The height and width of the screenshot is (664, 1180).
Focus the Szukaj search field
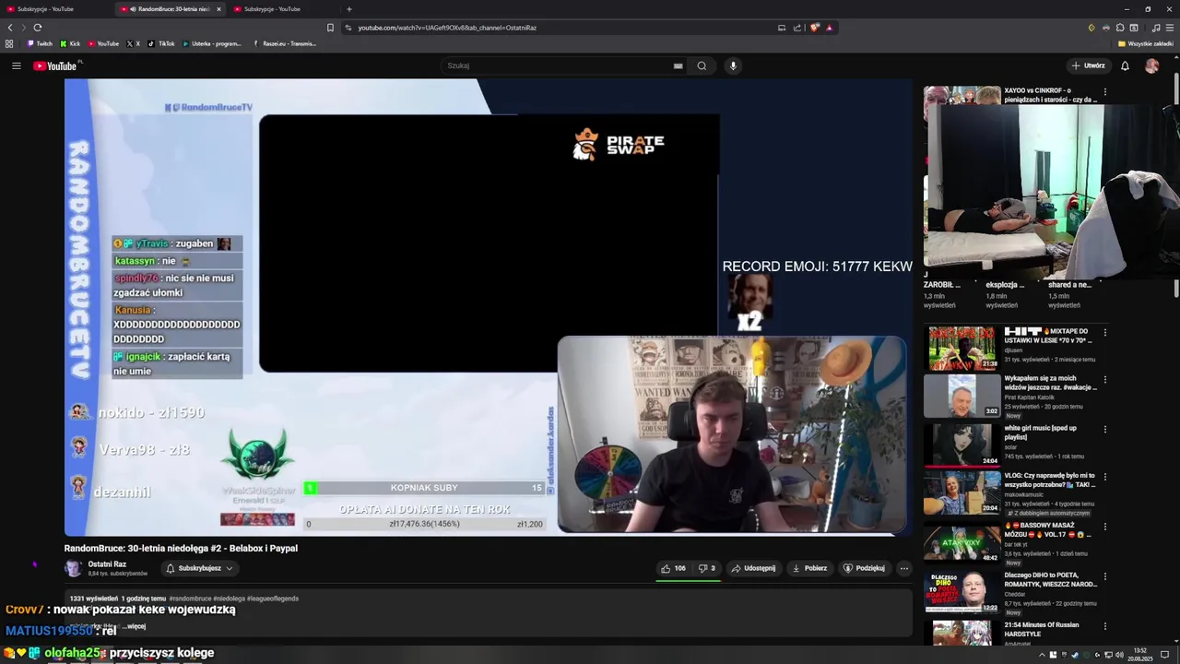pyautogui.click(x=558, y=65)
